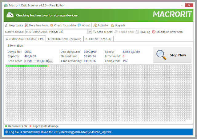Image resolution: width=197 pixels, height=139 pixels.
Task: Click the Upgrade label
Action: tap(120, 25)
